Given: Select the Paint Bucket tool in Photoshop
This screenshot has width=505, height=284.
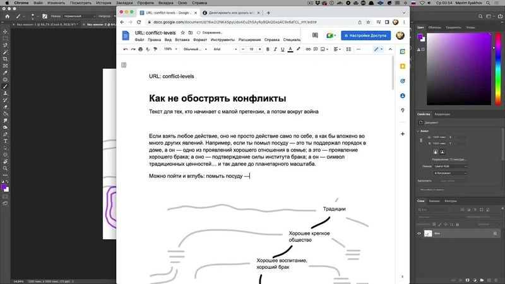Looking at the screenshot, I should (5, 114).
